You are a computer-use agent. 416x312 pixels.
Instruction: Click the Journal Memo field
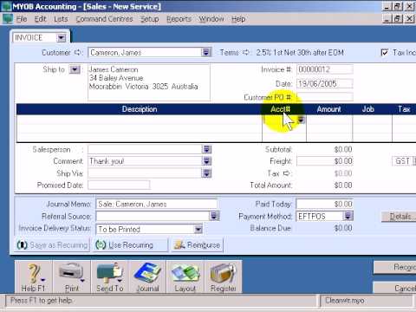(x=157, y=204)
